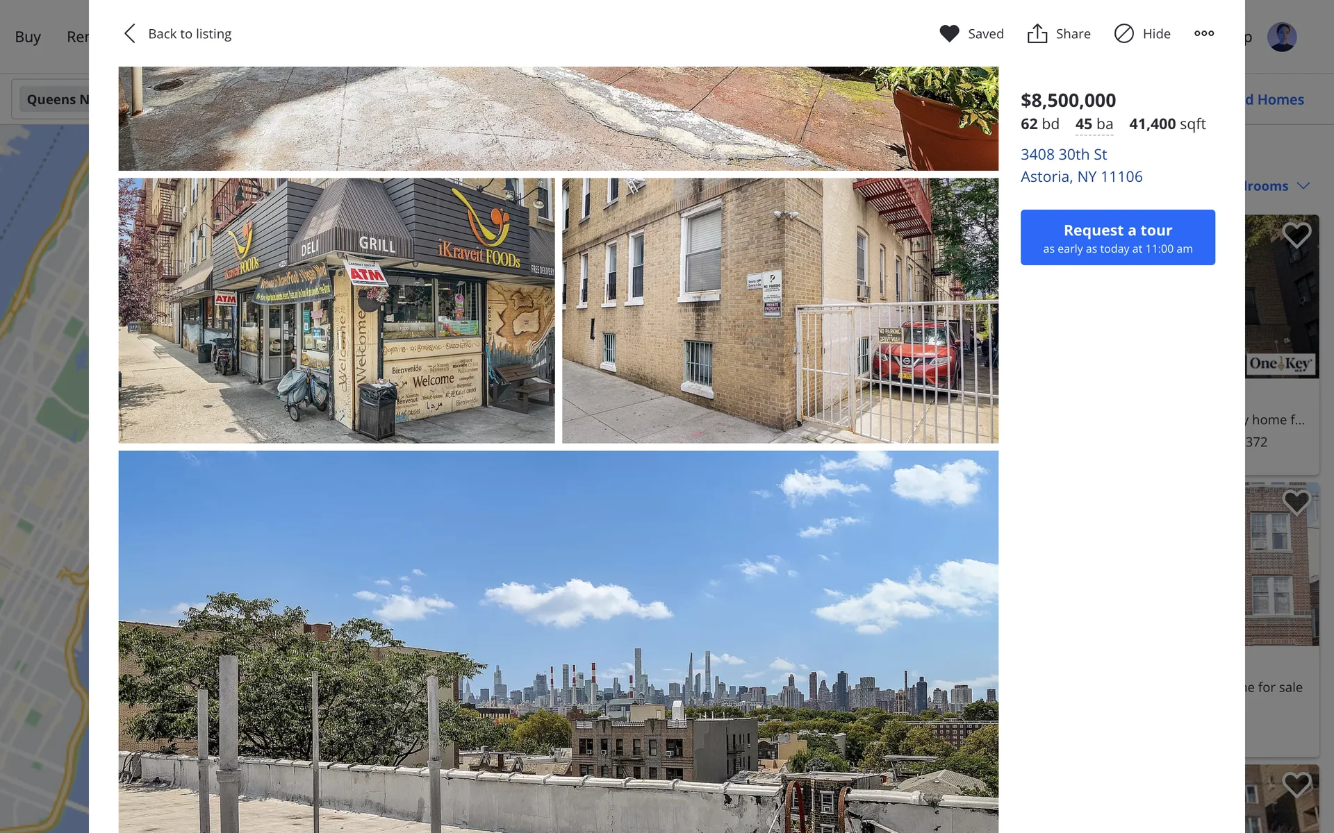Click the 45 ba bathroom details
The height and width of the screenshot is (833, 1334).
pos(1094,124)
